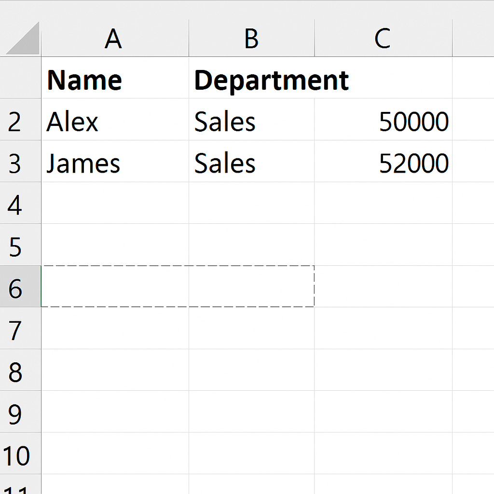This screenshot has height=494, width=494.
Task: Select row 2 header
Action: pyautogui.click(x=15, y=122)
